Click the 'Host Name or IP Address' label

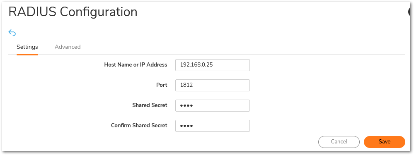coord(136,65)
